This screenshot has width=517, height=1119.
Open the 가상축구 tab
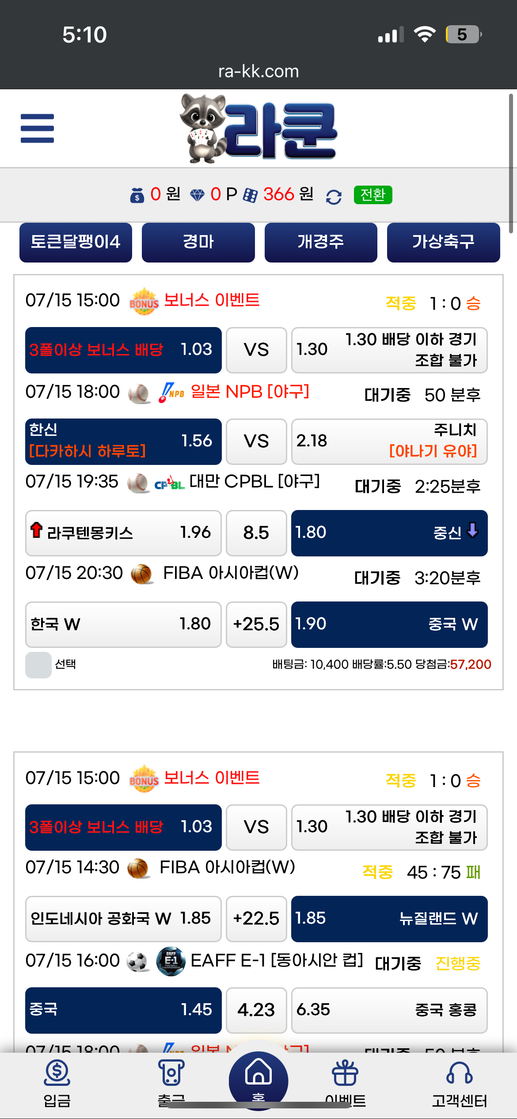pos(443,242)
